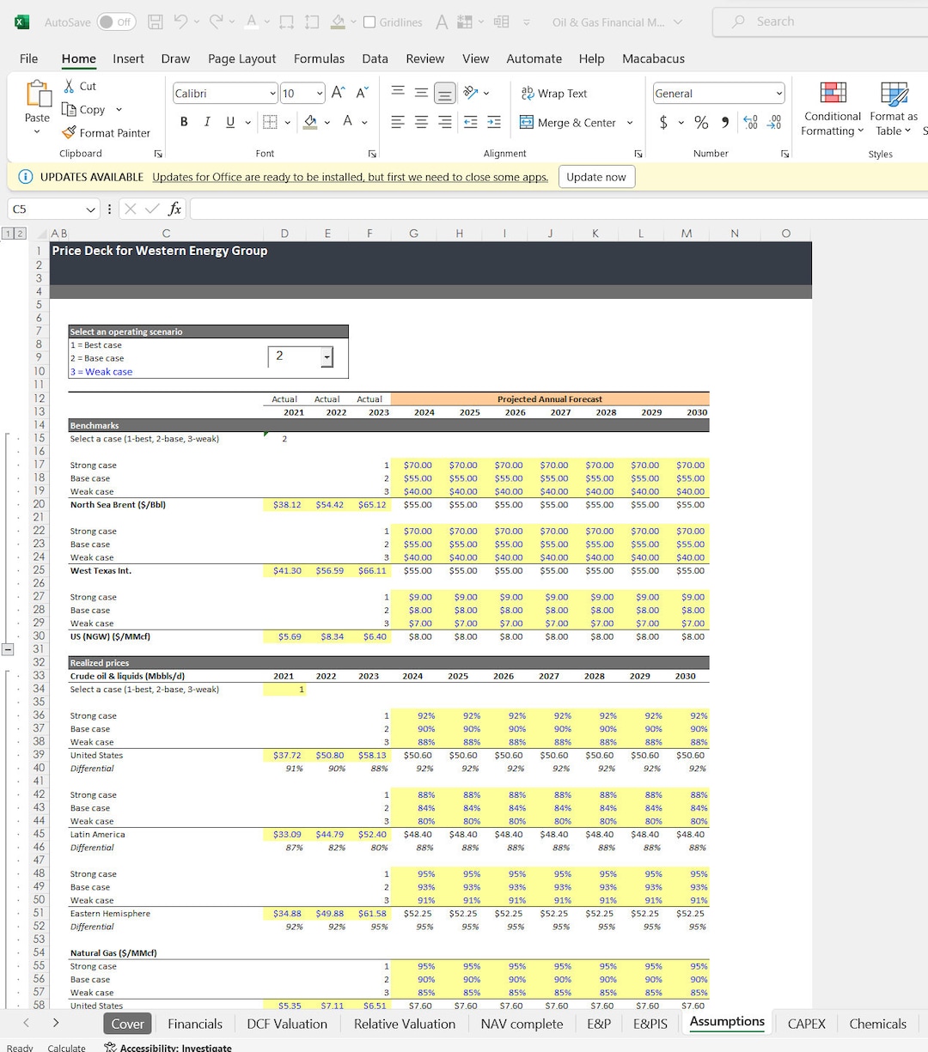Click inside the formula bar
The width and height of the screenshot is (928, 1052).
pos(430,208)
